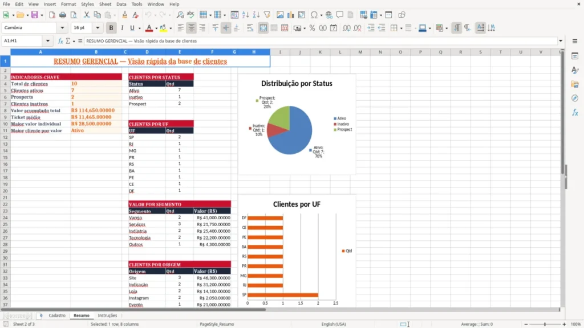584x328 pixels.
Task: Toggle the AutoFilter funnel icon
Action: 267,15
